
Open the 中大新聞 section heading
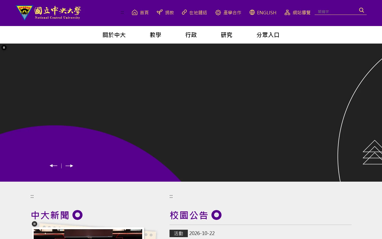(50, 215)
